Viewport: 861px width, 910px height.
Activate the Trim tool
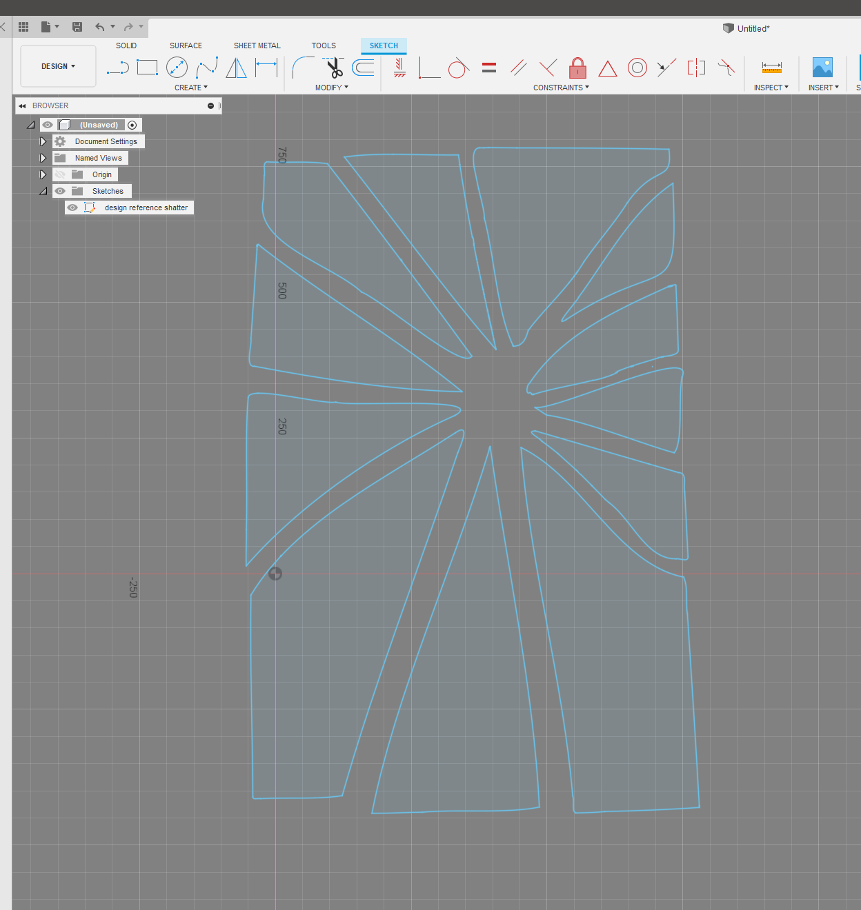tap(333, 68)
